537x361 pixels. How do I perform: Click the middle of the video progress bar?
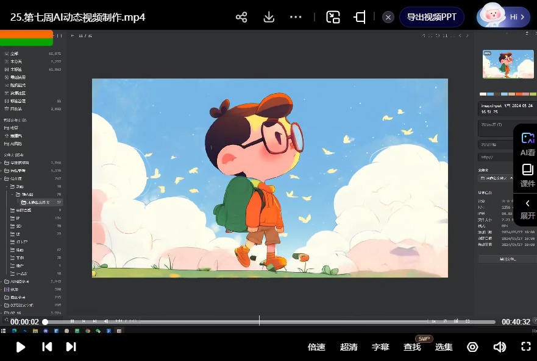click(270, 321)
